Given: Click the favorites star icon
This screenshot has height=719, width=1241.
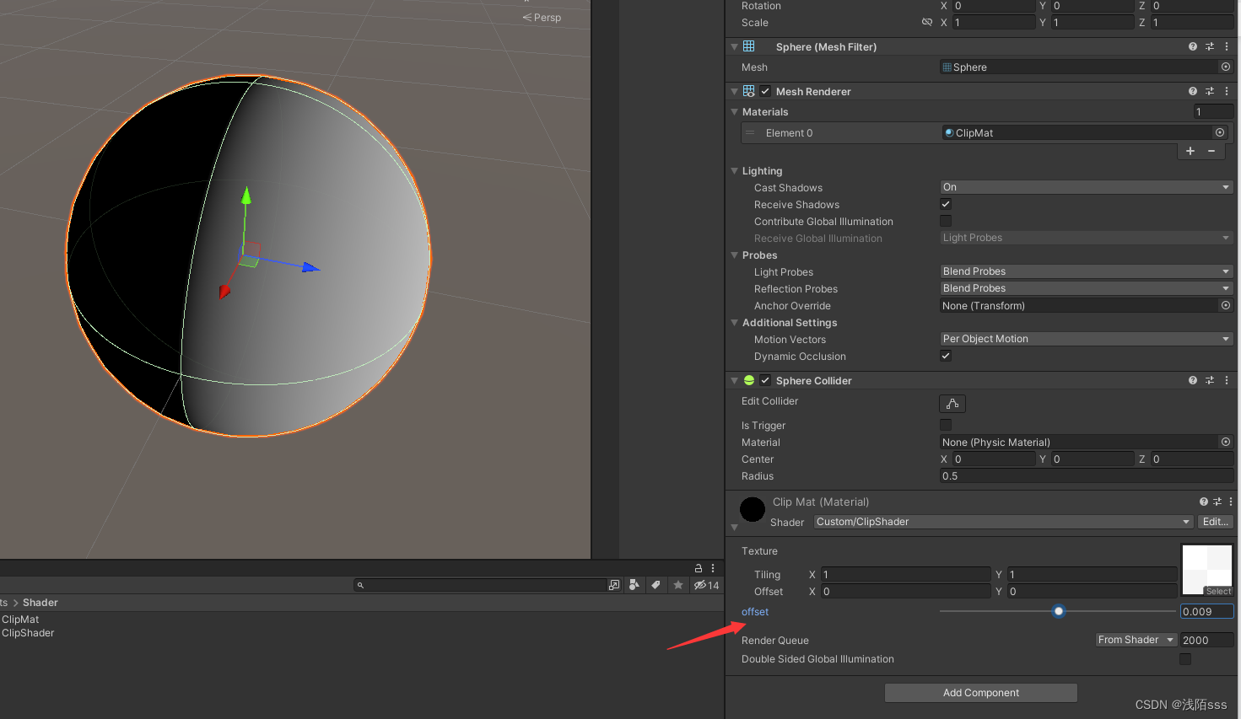Looking at the screenshot, I should [x=677, y=584].
